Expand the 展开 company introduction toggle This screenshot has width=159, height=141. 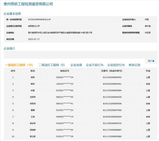151,61
